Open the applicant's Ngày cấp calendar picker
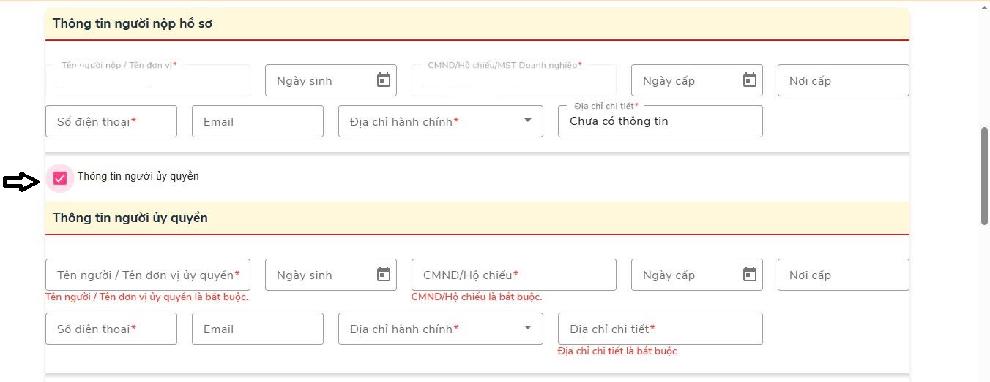The width and height of the screenshot is (990, 382). (x=749, y=80)
